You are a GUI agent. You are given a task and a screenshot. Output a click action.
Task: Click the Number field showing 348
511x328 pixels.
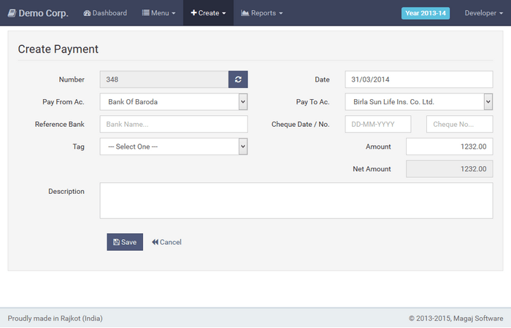[164, 79]
